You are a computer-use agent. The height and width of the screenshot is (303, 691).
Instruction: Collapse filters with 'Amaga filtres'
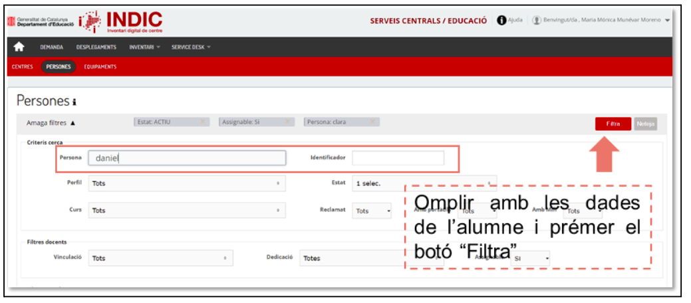pyautogui.click(x=51, y=123)
